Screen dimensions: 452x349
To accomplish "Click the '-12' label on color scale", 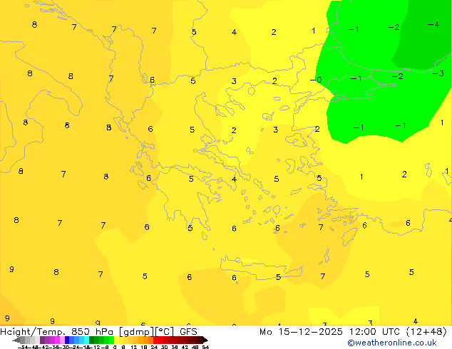I will point(95,347).
